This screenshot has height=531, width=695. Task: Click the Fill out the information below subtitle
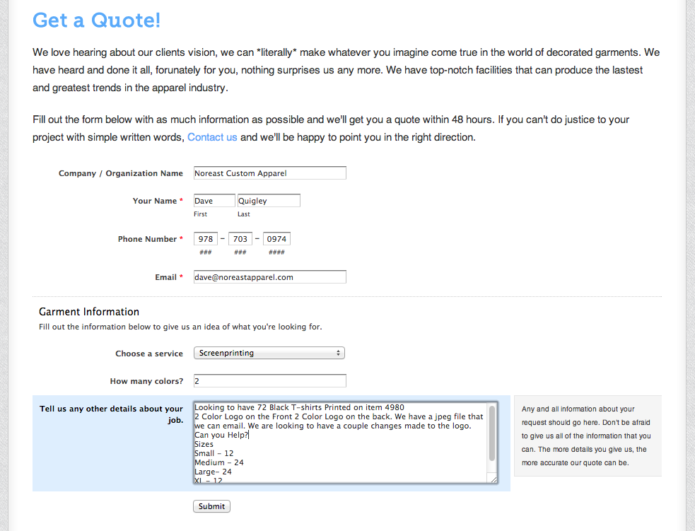pos(180,327)
